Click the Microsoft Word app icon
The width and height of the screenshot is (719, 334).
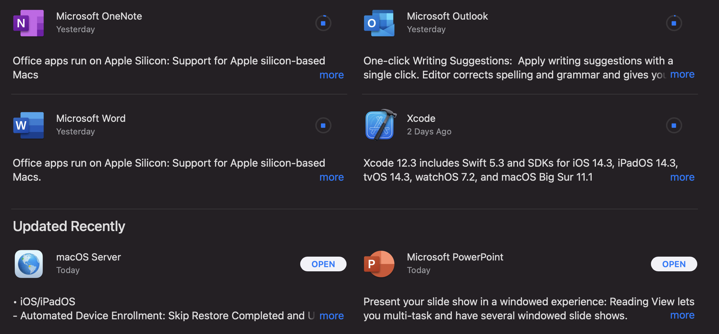pyautogui.click(x=28, y=125)
